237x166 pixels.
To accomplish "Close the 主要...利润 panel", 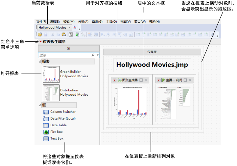I will point(190,80).
